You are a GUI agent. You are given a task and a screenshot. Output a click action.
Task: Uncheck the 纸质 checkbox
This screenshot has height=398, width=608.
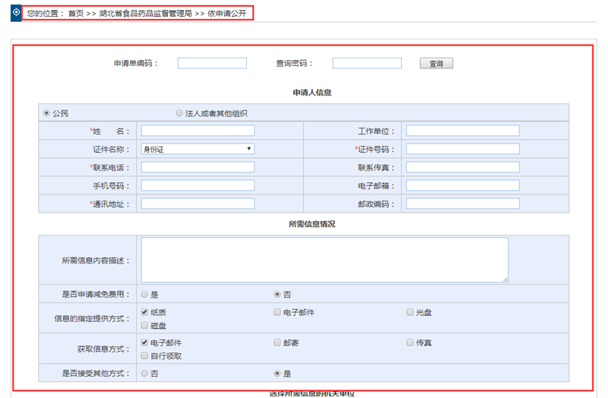coord(144,312)
